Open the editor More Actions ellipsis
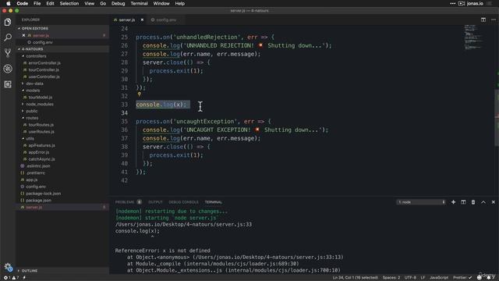 494,20
